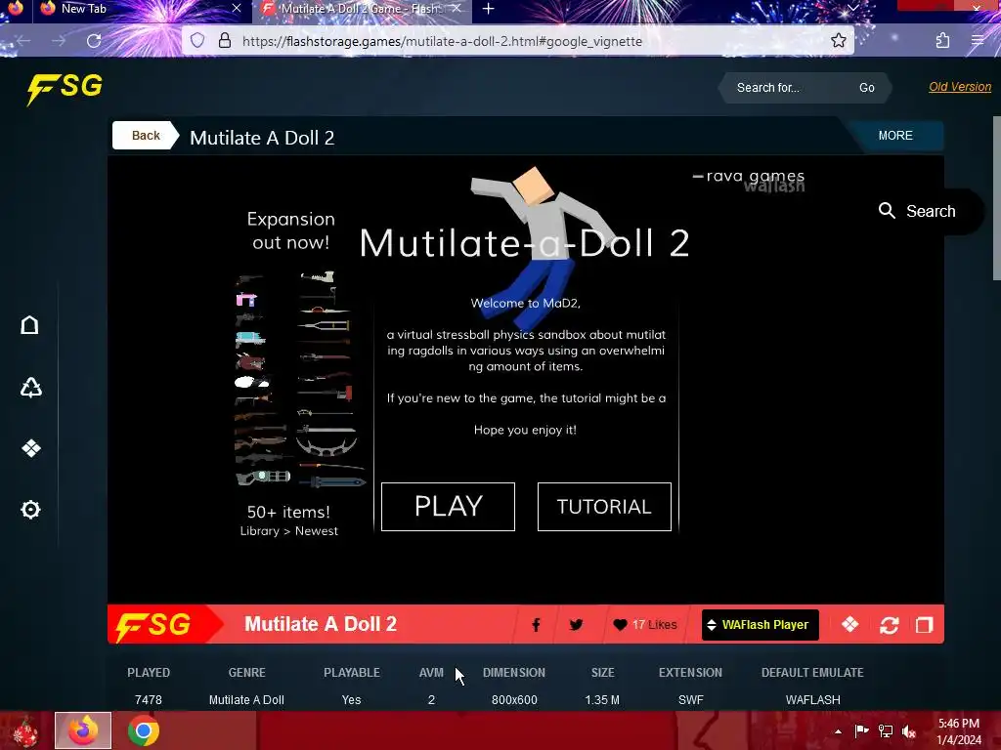Click the shield tracking protection icon
1001x750 pixels.
coord(197,41)
